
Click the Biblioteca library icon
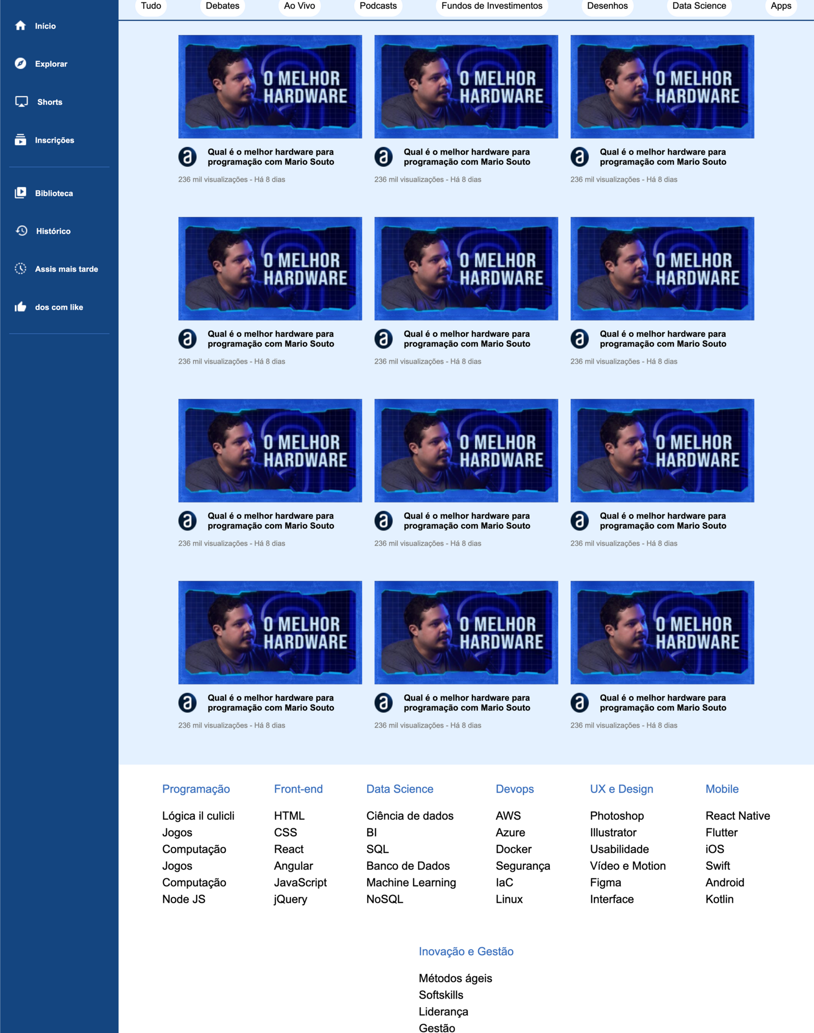point(20,193)
